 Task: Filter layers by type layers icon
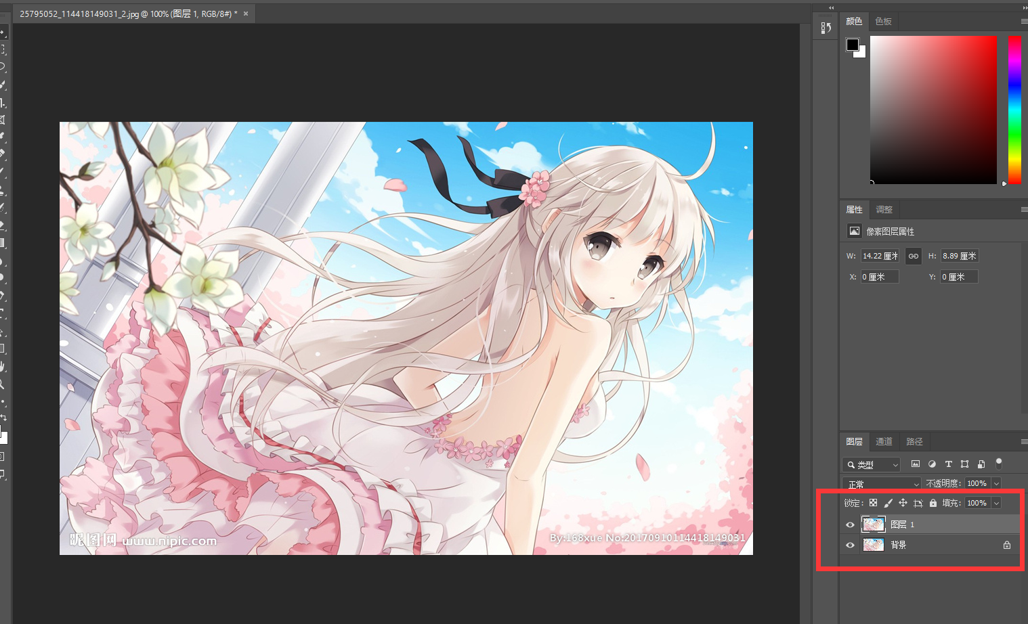tap(948, 464)
